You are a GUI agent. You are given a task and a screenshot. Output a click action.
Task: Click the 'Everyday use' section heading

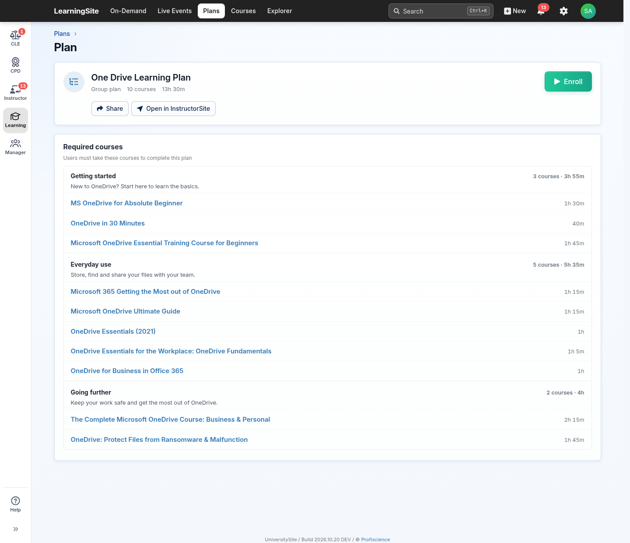pos(91,264)
